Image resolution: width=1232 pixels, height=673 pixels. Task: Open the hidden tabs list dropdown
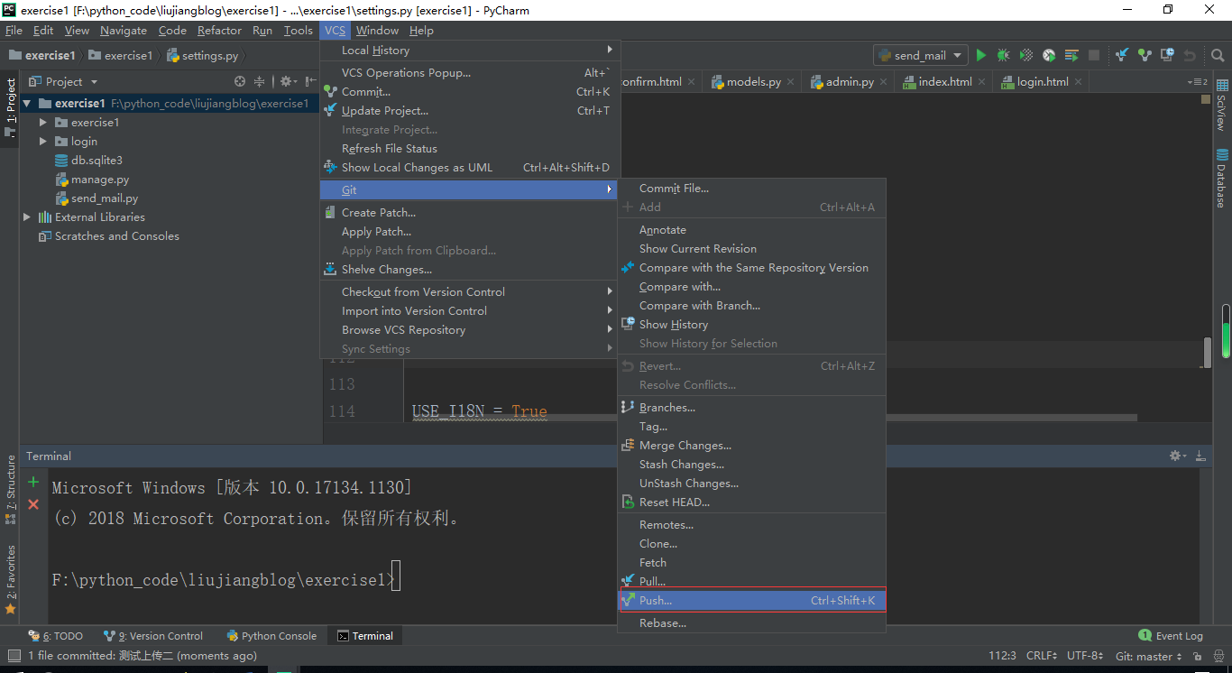tap(1199, 81)
